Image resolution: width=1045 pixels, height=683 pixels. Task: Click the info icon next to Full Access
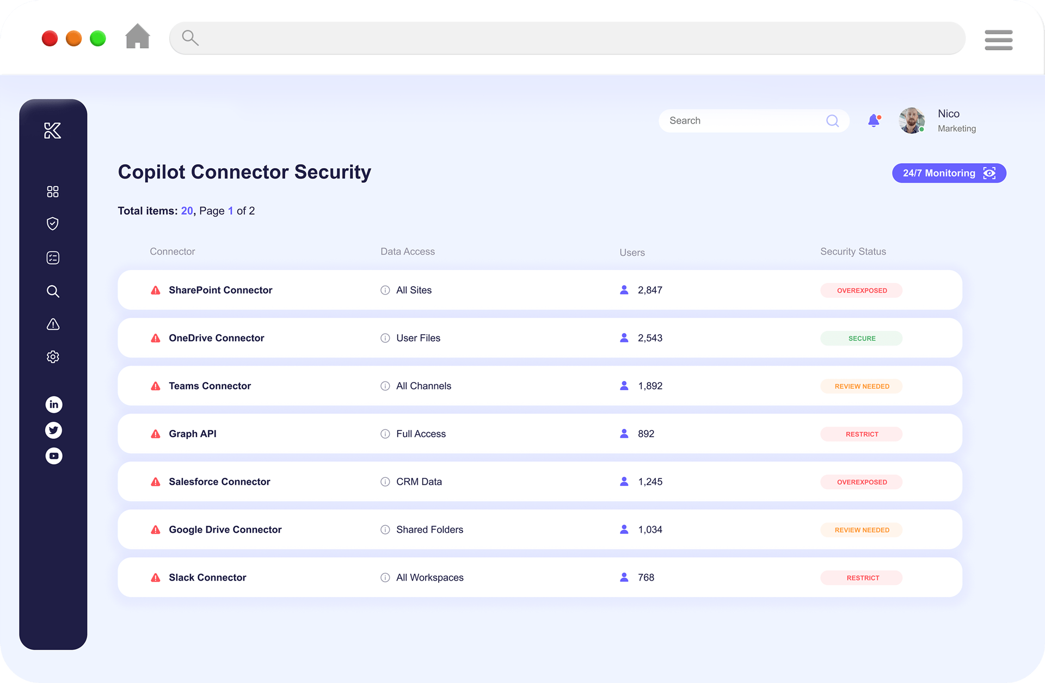(385, 434)
